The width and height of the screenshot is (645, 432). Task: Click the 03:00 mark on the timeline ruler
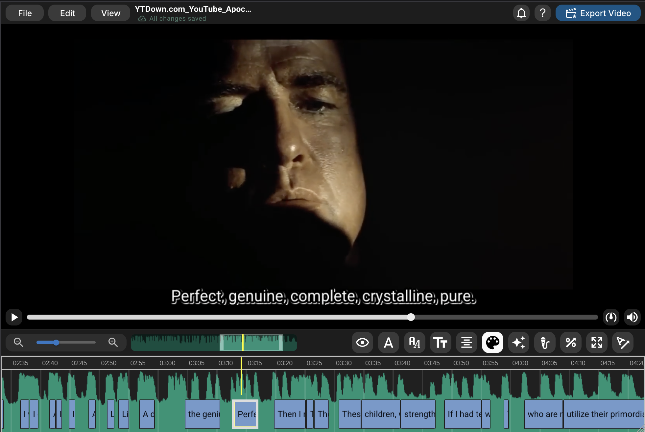pyautogui.click(x=167, y=363)
